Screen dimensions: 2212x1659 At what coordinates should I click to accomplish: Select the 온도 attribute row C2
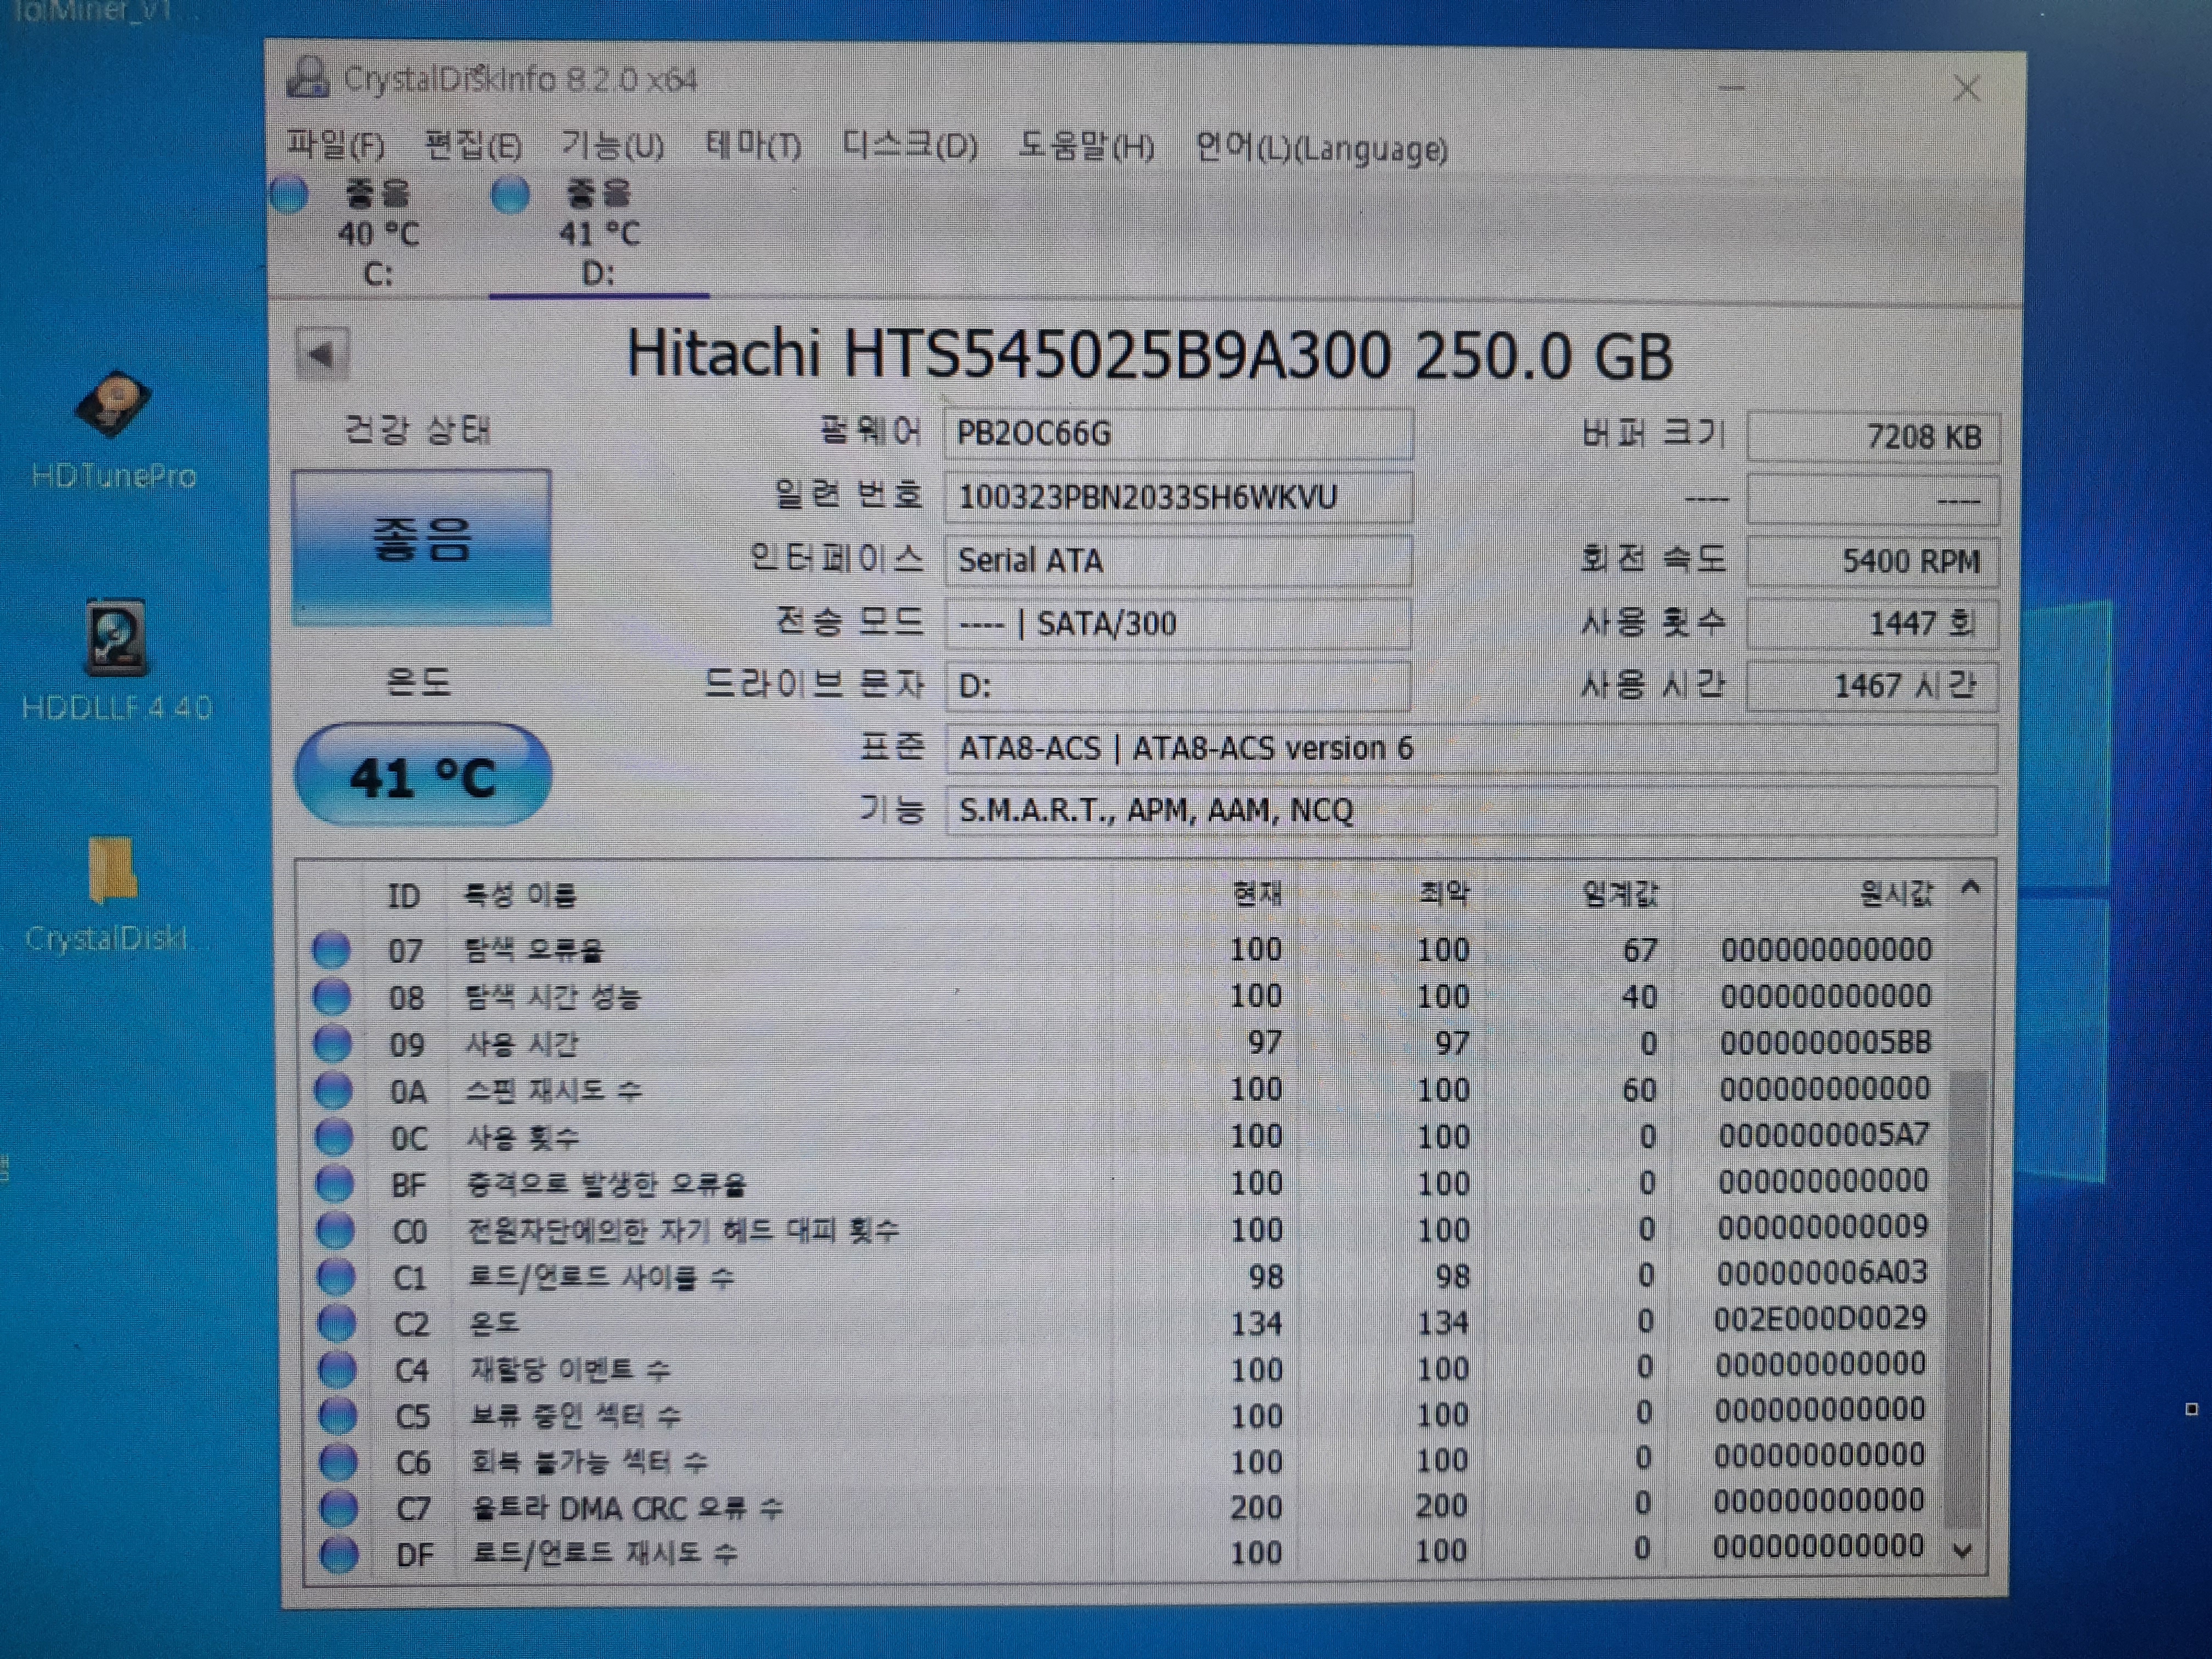pos(1125,1323)
